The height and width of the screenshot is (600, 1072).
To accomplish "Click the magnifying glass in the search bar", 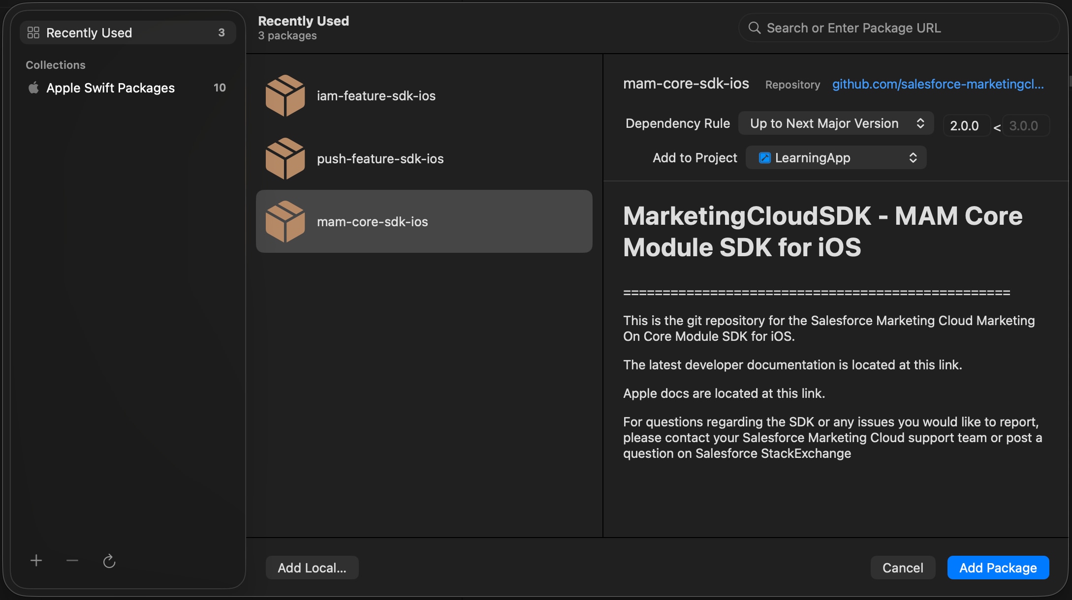I will tap(755, 28).
